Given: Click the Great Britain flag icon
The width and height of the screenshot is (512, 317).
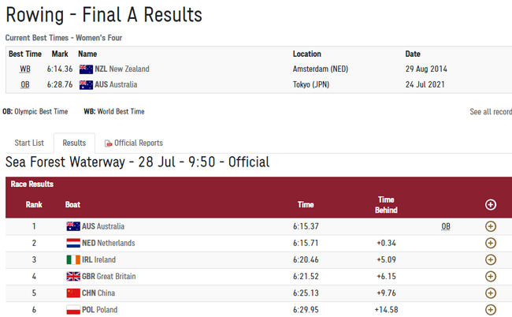Looking at the screenshot, I should (73, 276).
